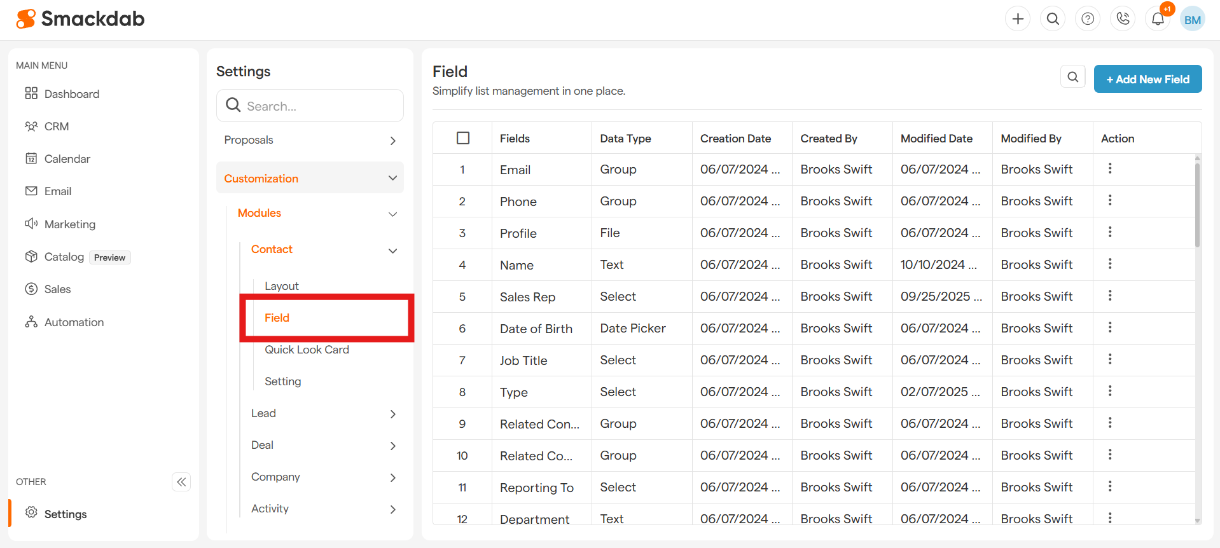Select Quick Look Card under Contact
This screenshot has width=1220, height=548.
click(307, 350)
